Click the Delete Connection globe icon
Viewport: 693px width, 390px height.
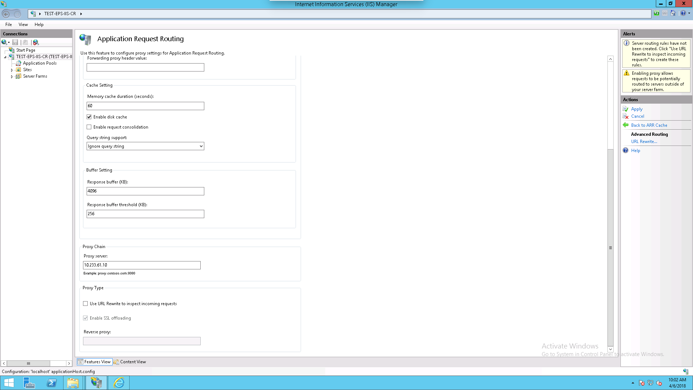pyautogui.click(x=36, y=42)
